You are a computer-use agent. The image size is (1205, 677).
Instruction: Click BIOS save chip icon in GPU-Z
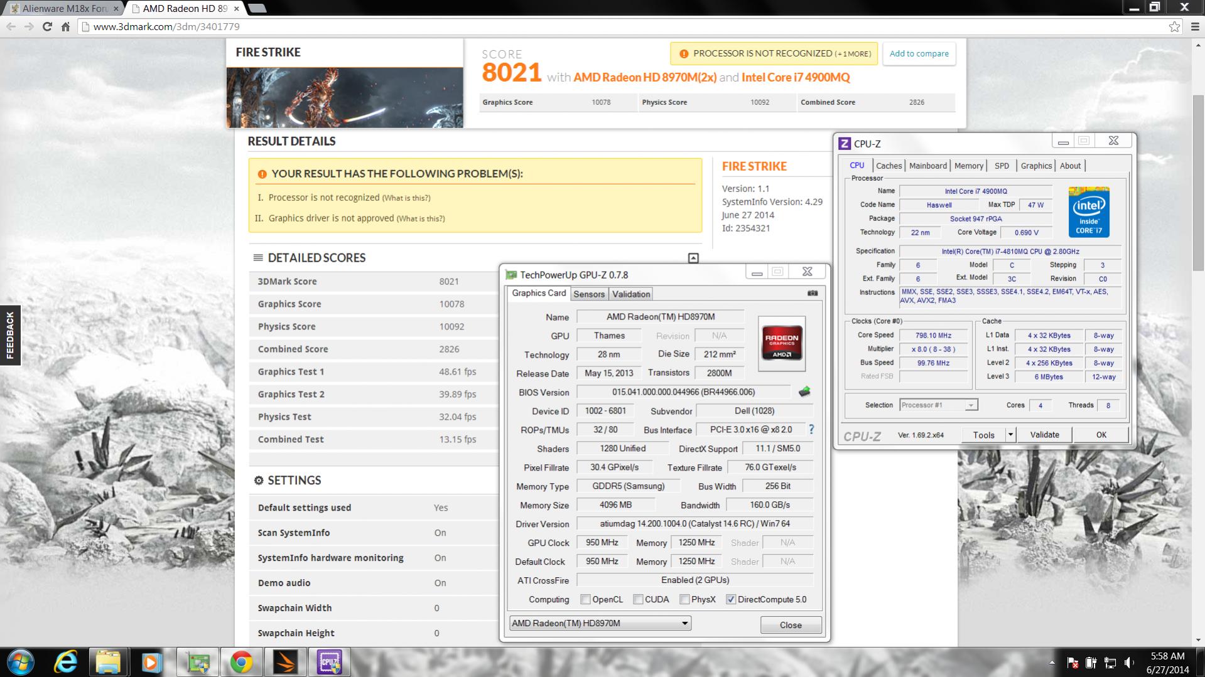(804, 392)
